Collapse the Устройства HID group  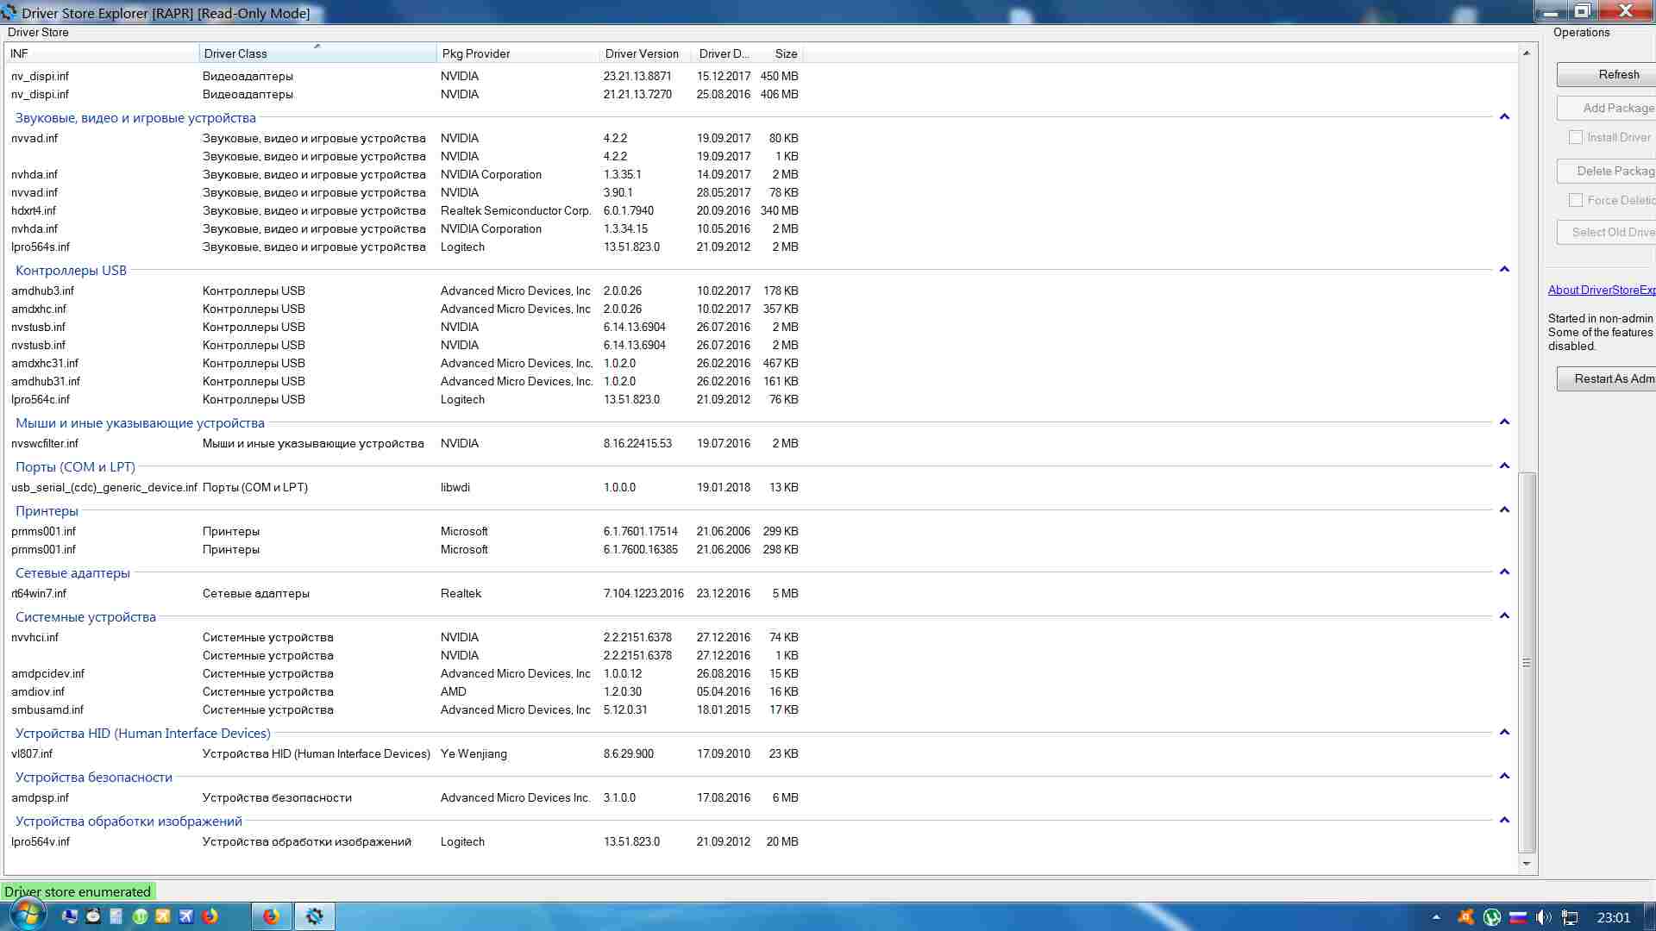pyautogui.click(x=1504, y=733)
